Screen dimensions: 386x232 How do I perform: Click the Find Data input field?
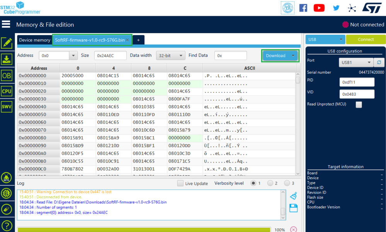230,56
